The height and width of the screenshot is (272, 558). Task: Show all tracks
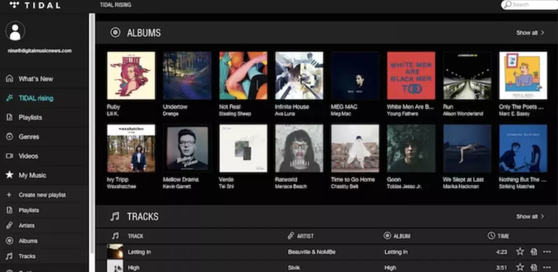(x=530, y=217)
